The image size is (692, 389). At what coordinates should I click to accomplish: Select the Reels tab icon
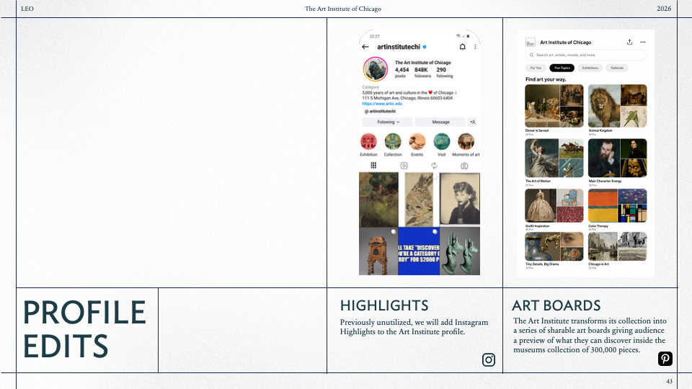[404, 166]
